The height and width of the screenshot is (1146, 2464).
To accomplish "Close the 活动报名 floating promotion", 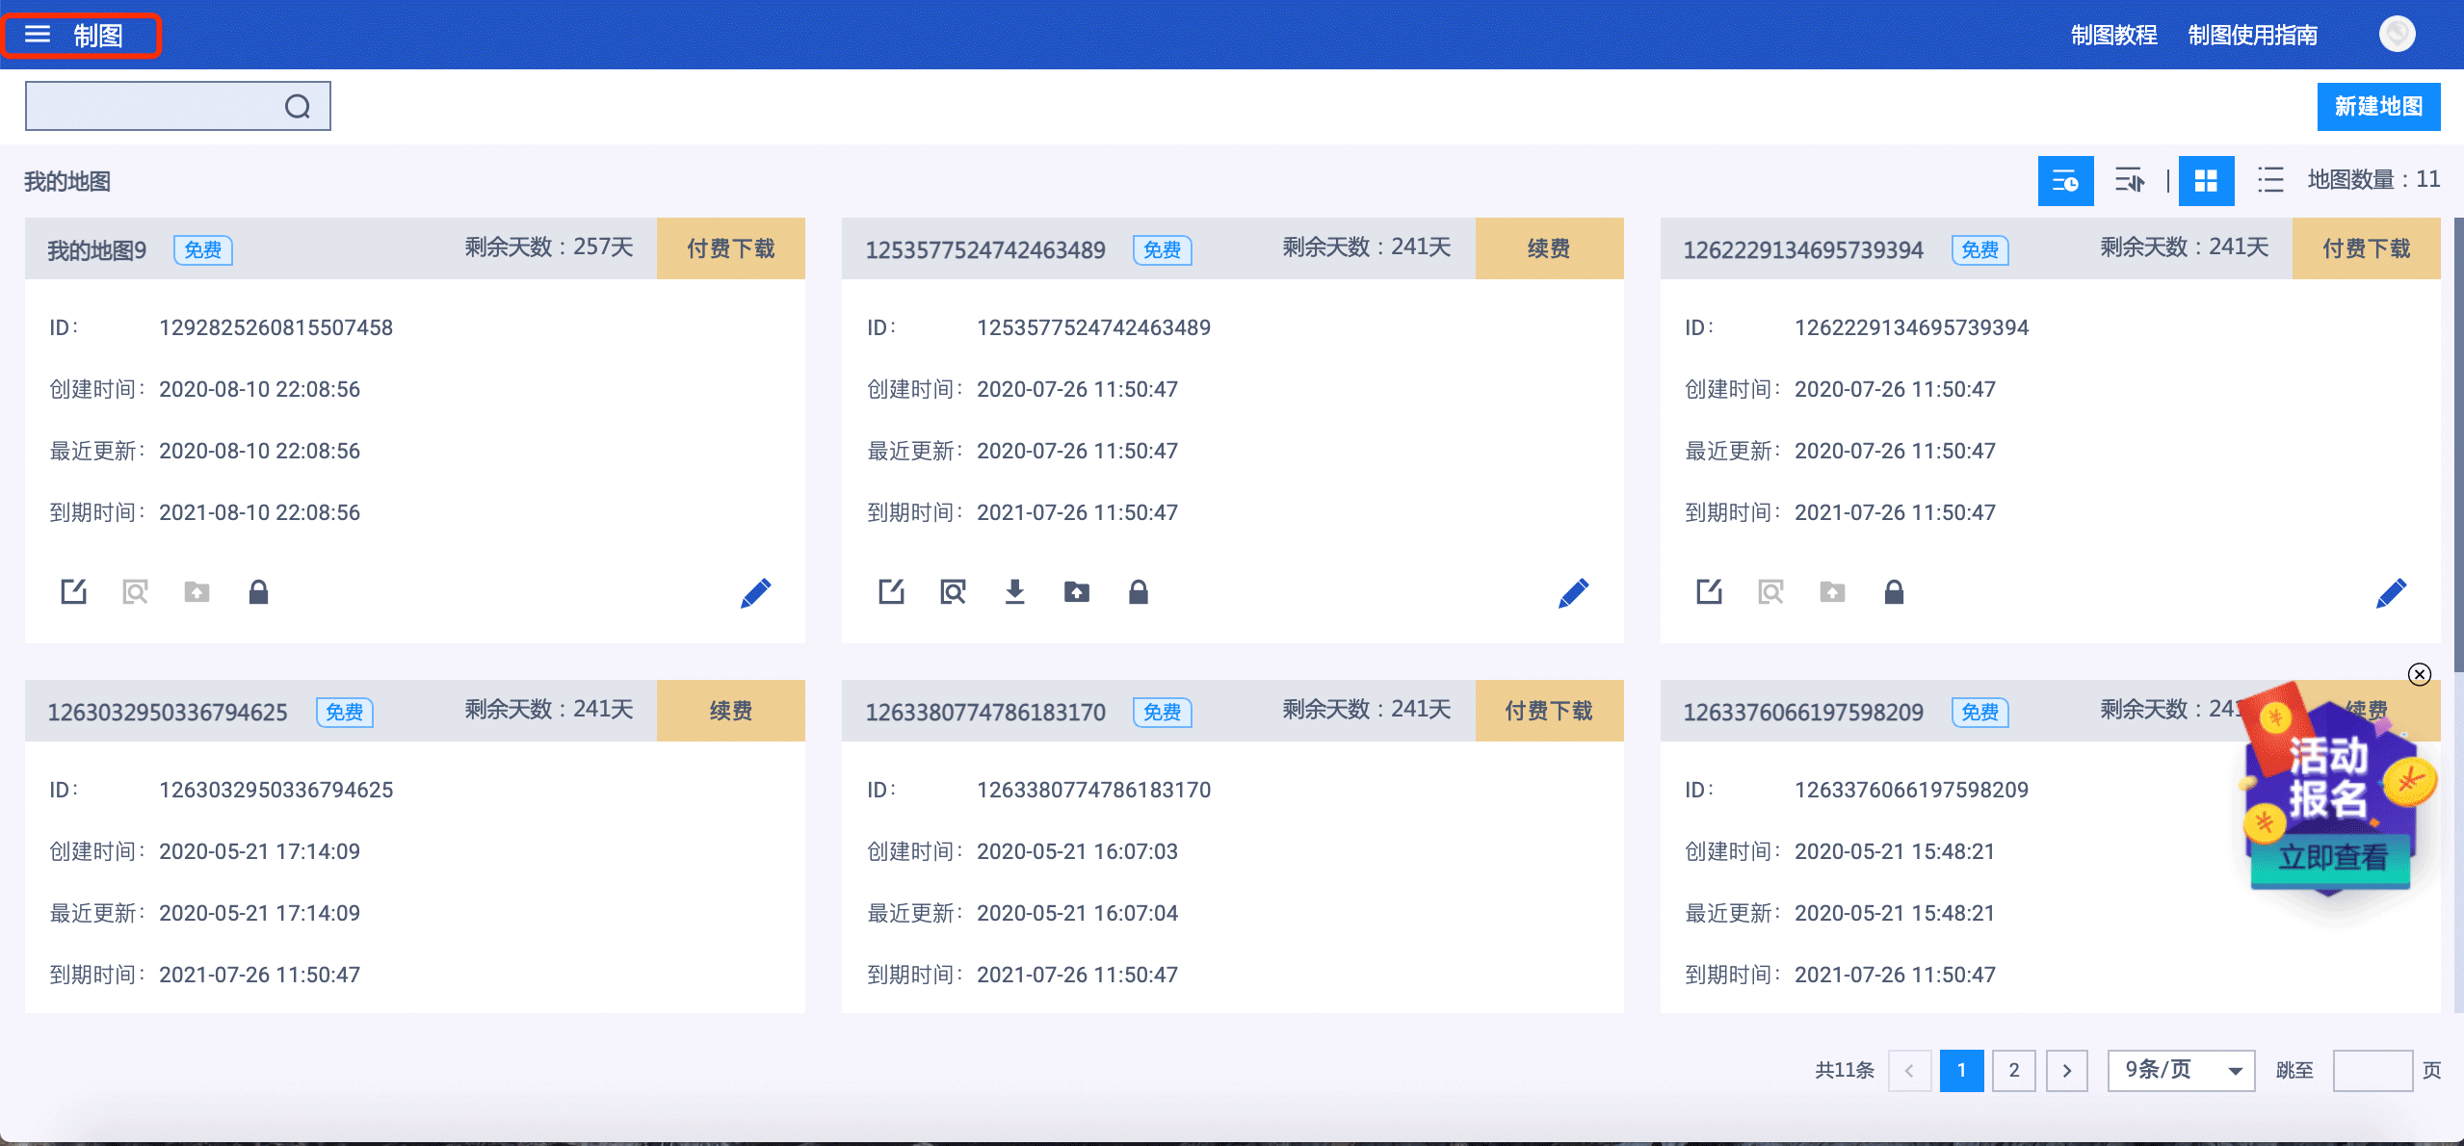I will click(x=2419, y=674).
